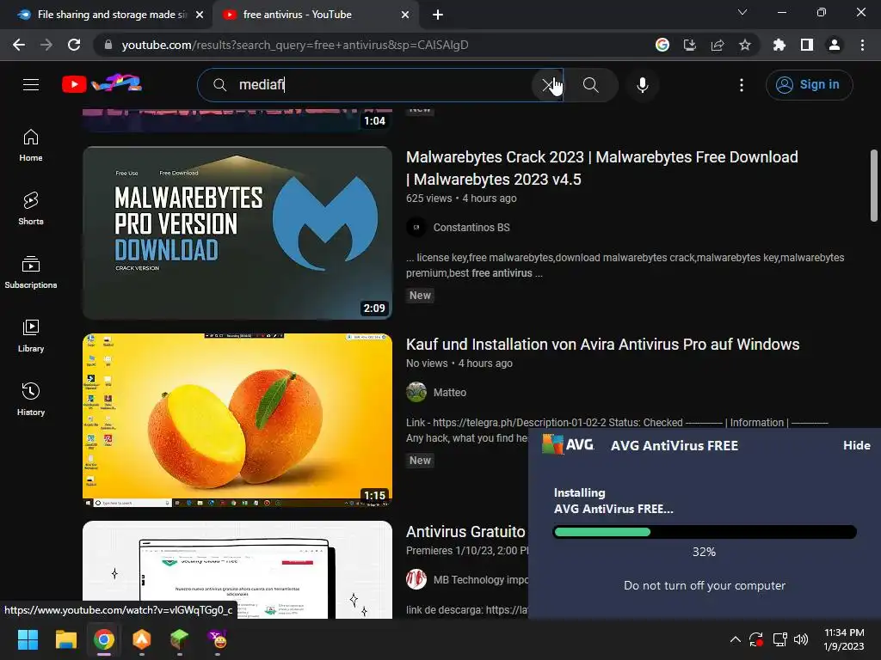Click the YouTube logo

coord(102,84)
